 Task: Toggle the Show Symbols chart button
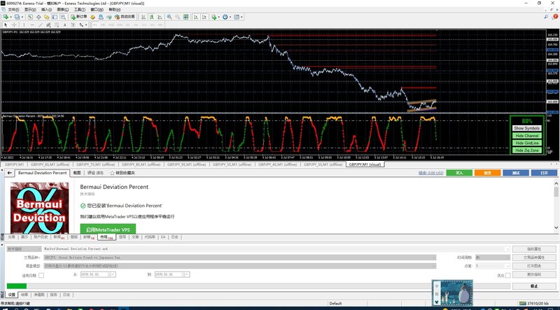coord(526,129)
